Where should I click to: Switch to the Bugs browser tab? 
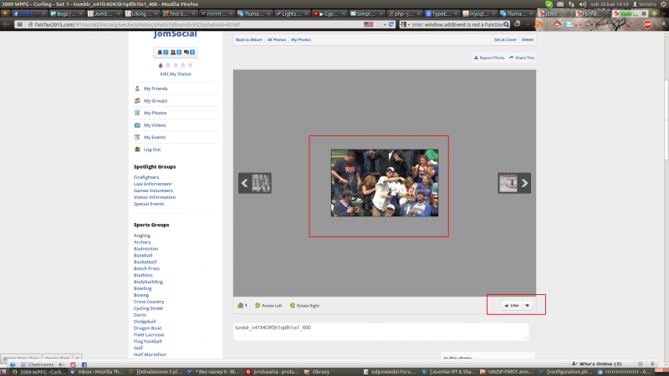click(65, 13)
